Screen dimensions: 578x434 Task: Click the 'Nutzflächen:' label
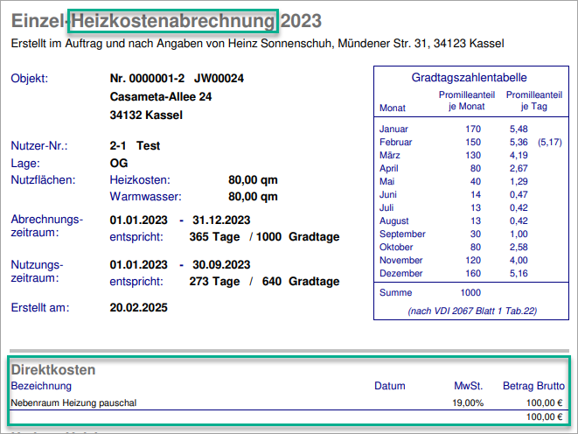pos(43,180)
